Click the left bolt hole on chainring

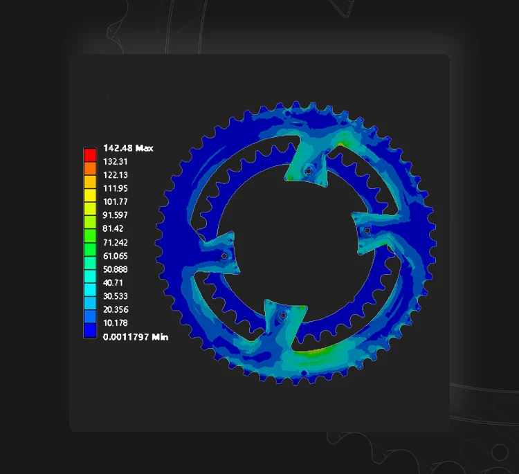pyautogui.click(x=224, y=256)
